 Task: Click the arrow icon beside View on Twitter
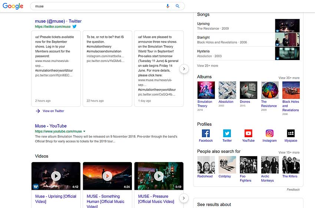point(38,111)
